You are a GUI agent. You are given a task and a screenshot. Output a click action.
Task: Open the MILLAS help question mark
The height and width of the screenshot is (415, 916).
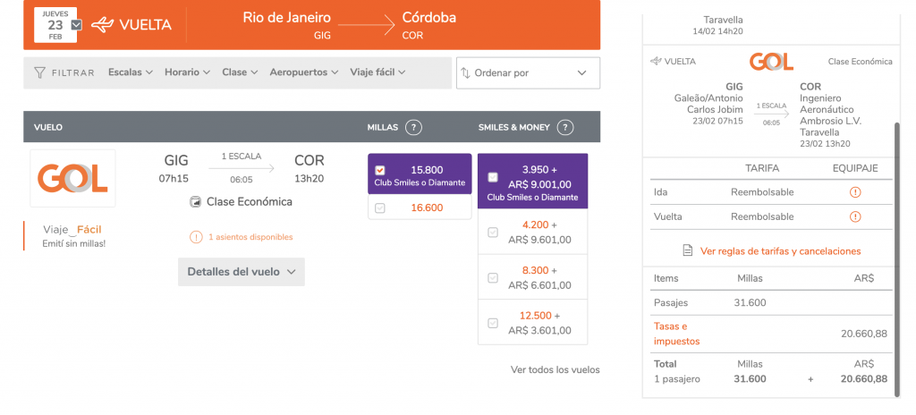[413, 127]
